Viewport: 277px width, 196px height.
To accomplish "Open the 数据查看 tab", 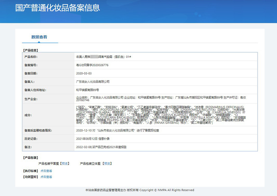I will click(x=39, y=37).
